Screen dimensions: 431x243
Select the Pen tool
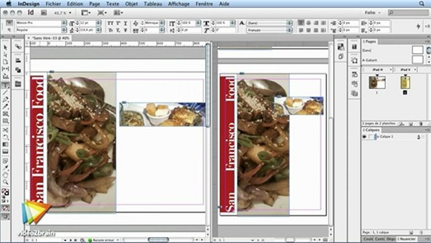[x=5, y=100]
